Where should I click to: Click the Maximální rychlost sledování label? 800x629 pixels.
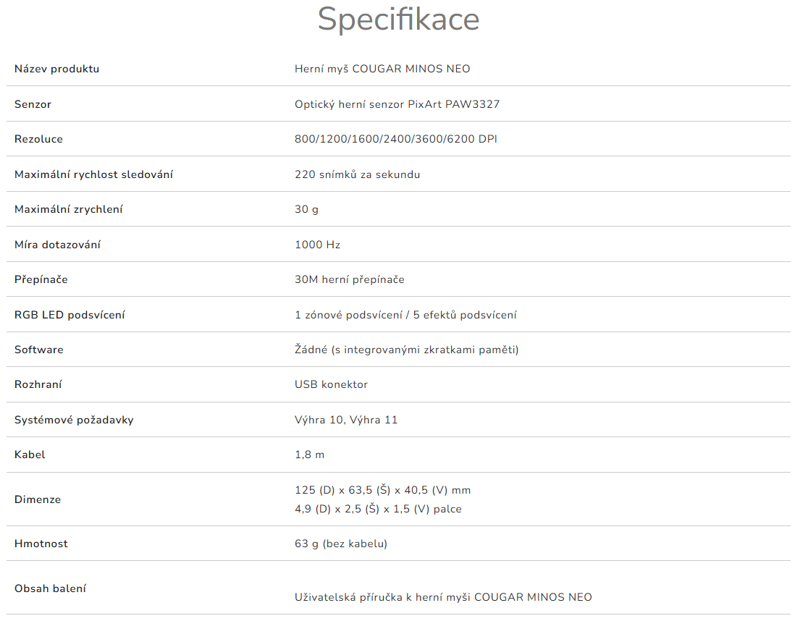point(93,174)
